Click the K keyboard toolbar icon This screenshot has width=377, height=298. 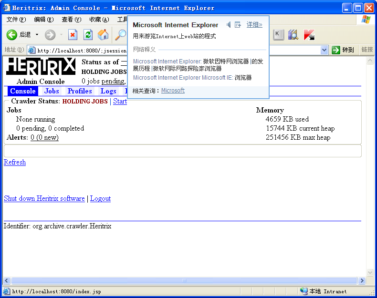pyautogui.click(x=278, y=35)
